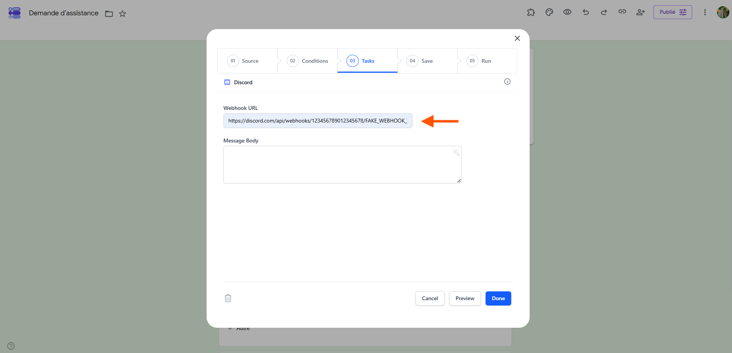
Task: Open the help question mark icon
Action: point(11,346)
